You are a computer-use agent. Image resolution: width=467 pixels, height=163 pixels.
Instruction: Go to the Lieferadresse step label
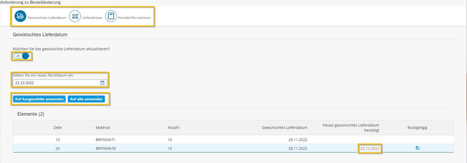point(92,18)
